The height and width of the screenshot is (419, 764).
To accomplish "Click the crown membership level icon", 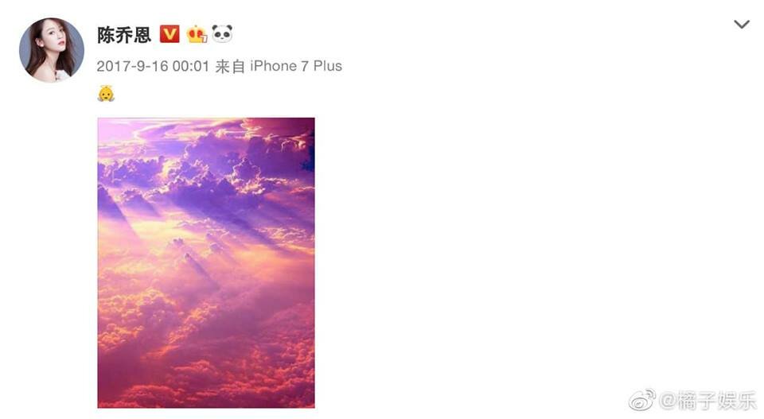I will [197, 34].
